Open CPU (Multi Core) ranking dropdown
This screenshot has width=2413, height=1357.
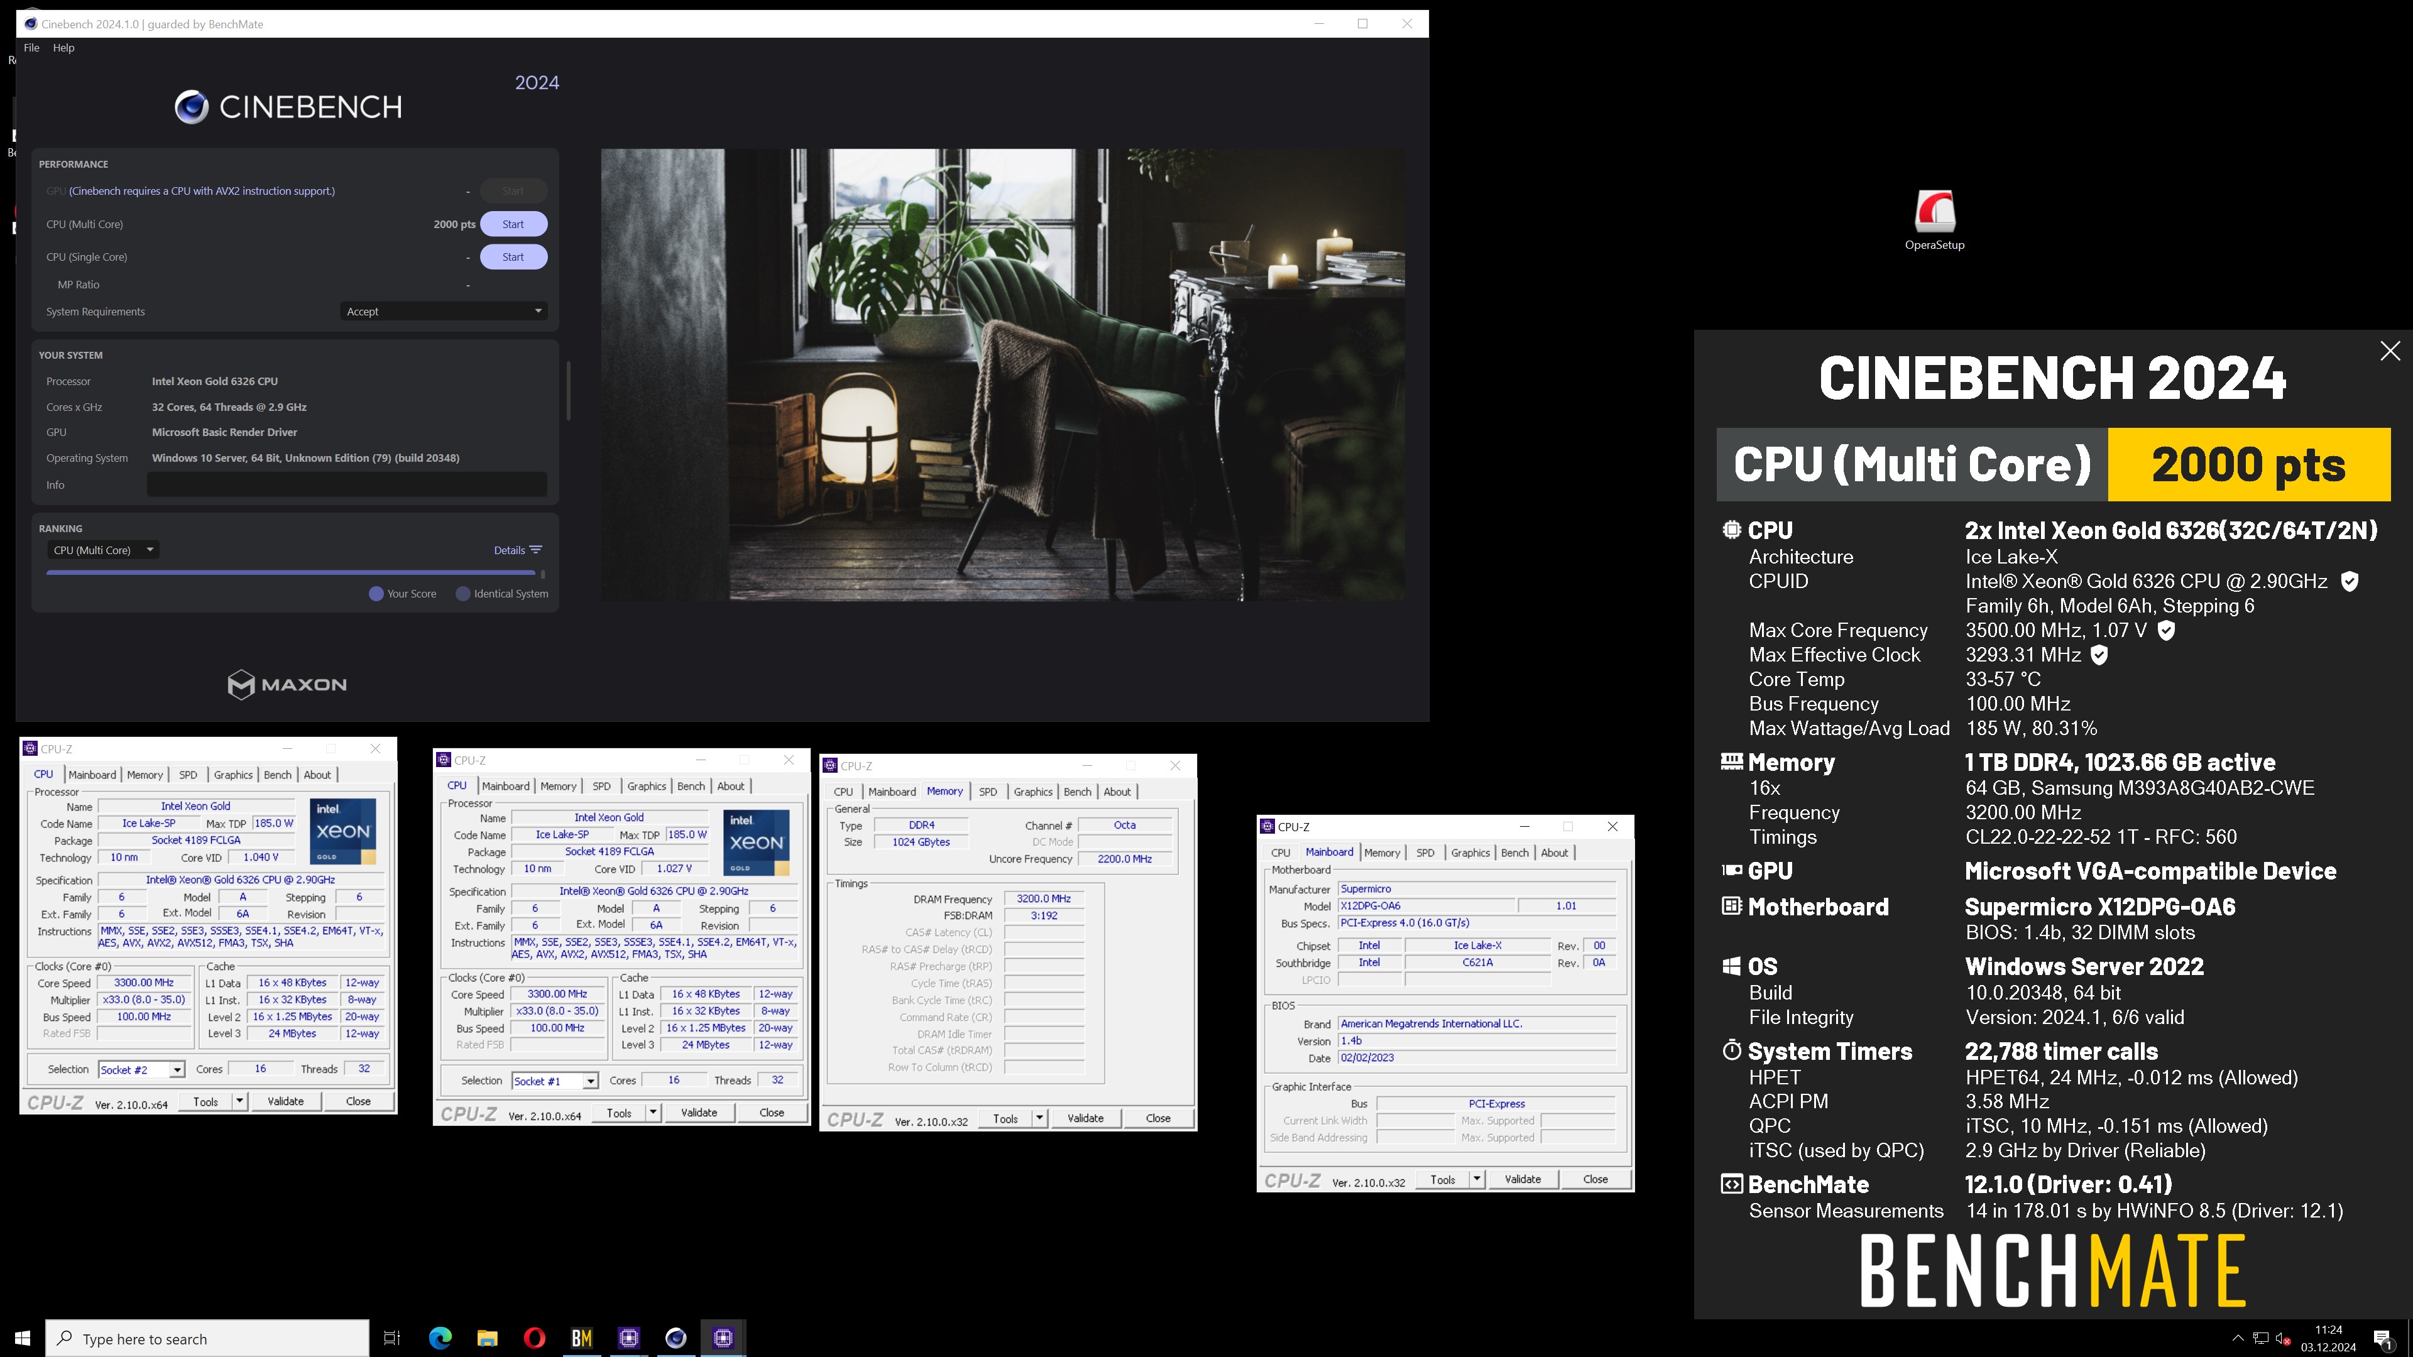103,550
